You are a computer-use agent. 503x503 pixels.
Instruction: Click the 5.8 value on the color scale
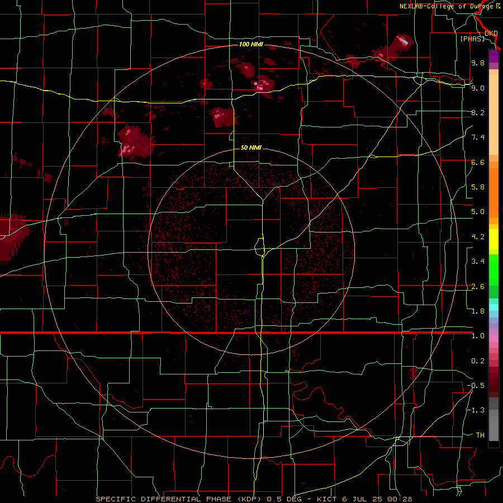(478, 187)
